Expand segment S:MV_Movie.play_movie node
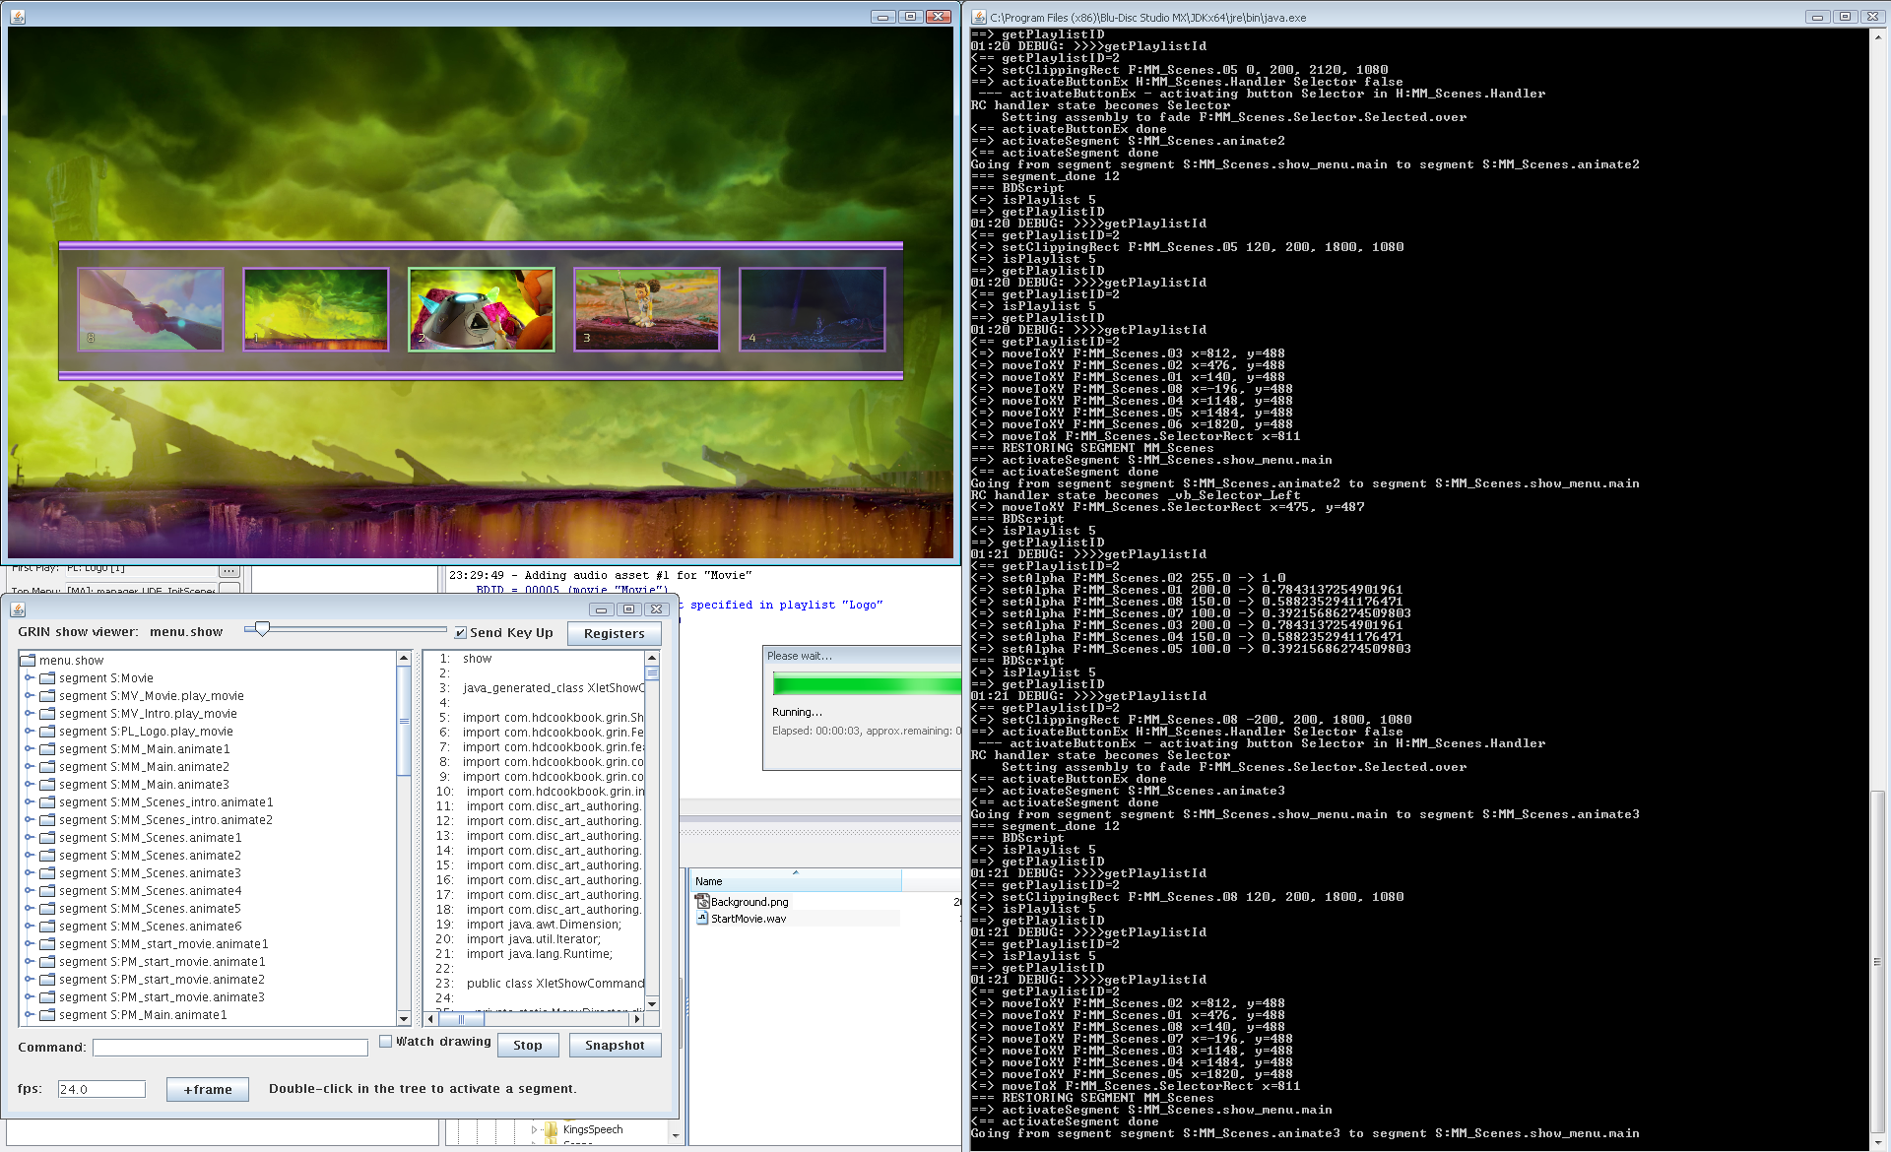 [x=30, y=696]
